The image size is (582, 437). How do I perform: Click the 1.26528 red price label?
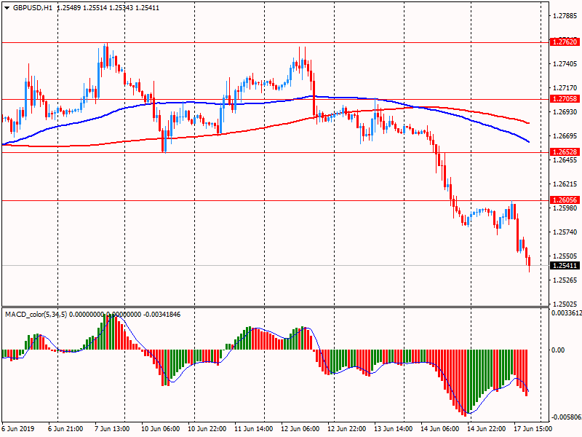(x=565, y=152)
